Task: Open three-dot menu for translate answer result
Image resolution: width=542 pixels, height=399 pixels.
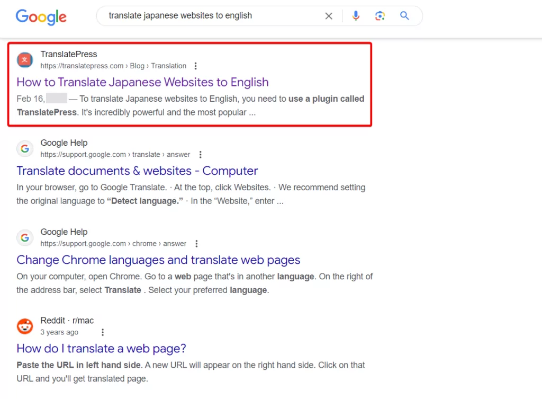Action: [x=201, y=154]
